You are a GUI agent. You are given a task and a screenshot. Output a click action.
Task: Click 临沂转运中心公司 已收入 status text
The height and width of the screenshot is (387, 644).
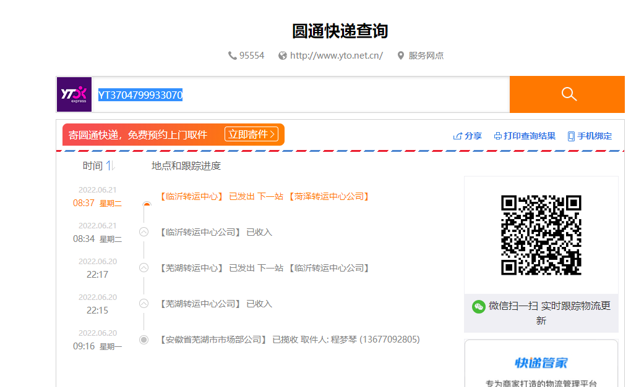tap(215, 232)
